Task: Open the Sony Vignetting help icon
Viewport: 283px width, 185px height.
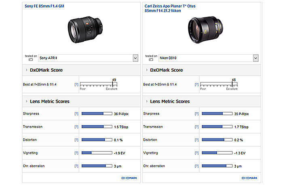Action: (76, 153)
